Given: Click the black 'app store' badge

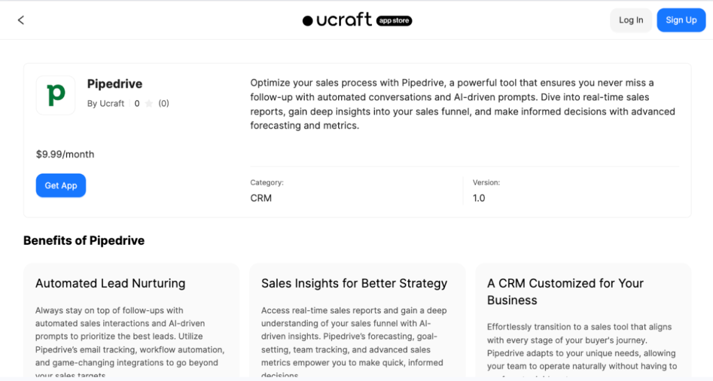Looking at the screenshot, I should point(394,20).
